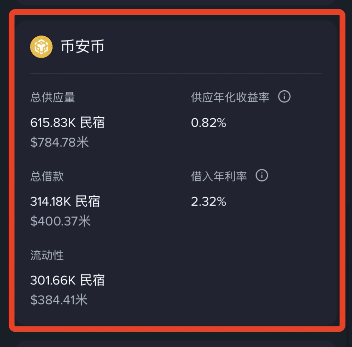Open the 币安币 market title
The image size is (352, 347).
(x=82, y=47)
